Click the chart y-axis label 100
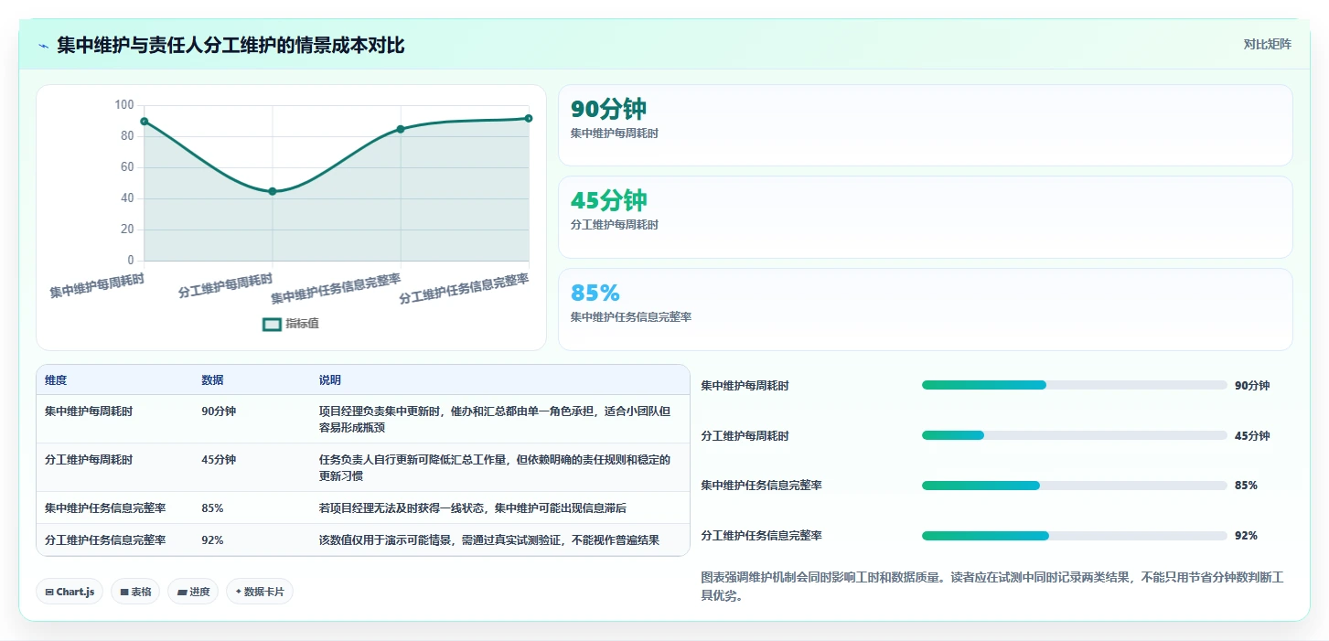 [x=124, y=105]
